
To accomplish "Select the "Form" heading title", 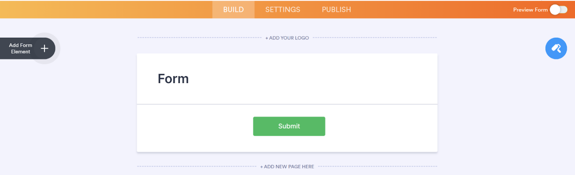I will point(173,79).
